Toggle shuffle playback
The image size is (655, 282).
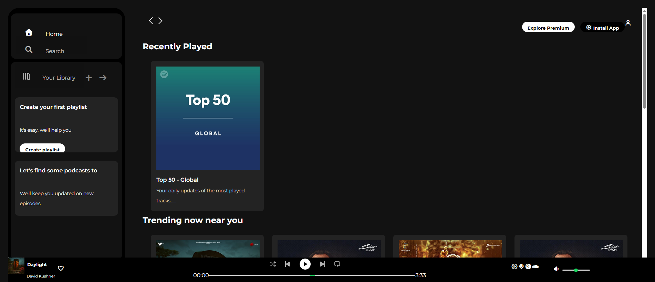tap(273, 264)
